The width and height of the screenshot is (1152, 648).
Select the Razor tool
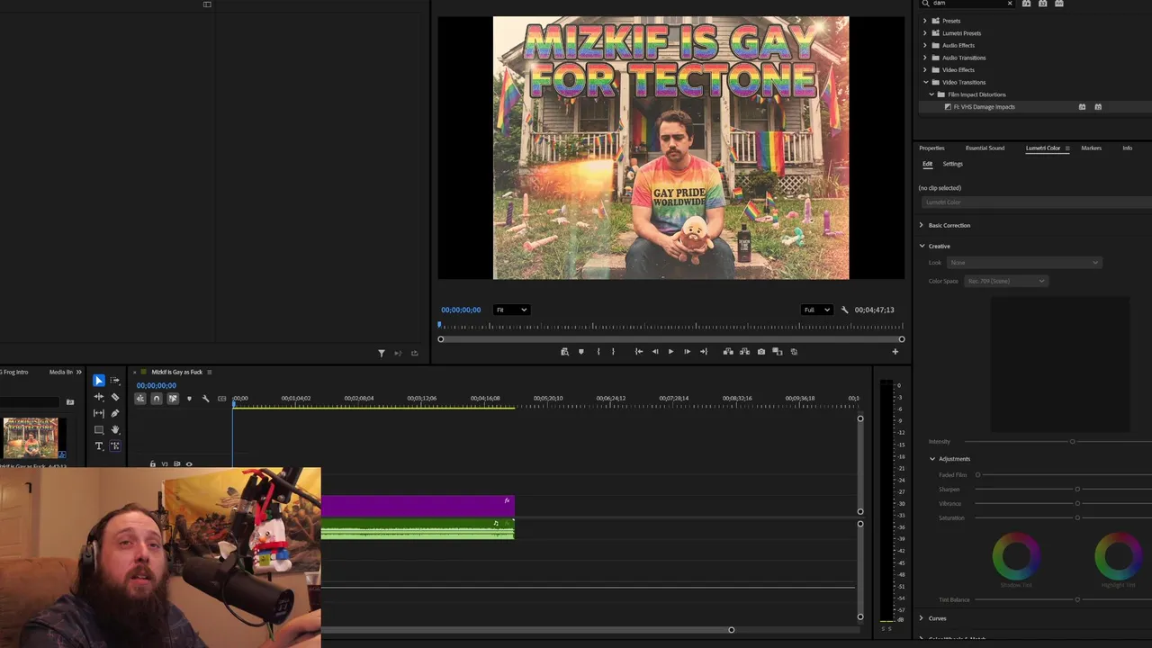coord(115,397)
